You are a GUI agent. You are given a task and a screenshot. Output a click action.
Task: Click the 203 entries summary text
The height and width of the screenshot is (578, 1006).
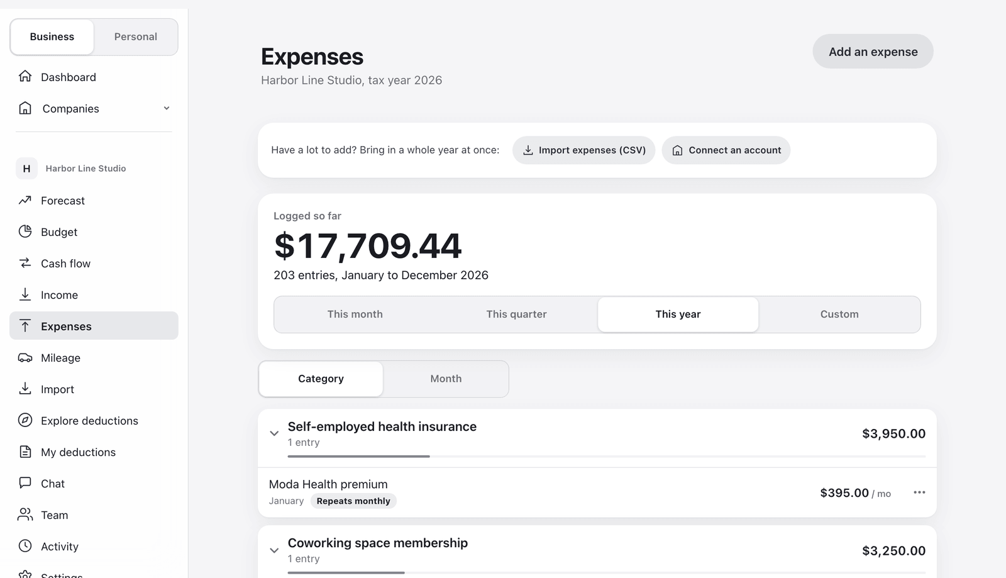[381, 275]
